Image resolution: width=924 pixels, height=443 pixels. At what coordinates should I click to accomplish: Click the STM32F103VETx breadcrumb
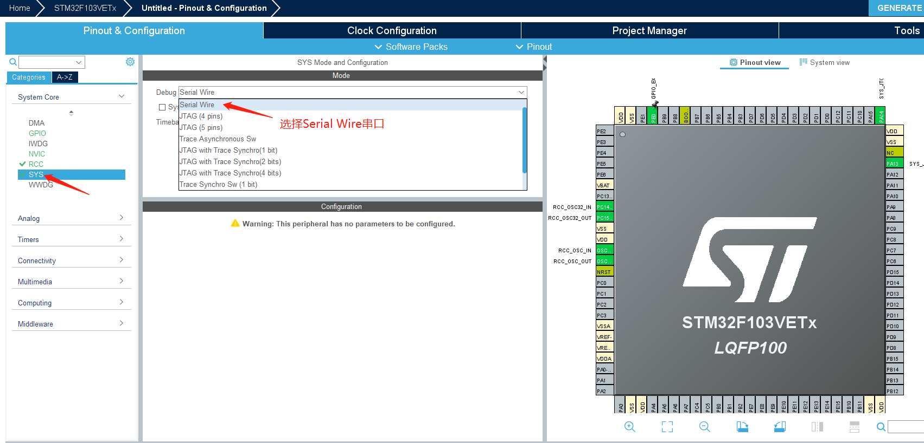point(85,8)
